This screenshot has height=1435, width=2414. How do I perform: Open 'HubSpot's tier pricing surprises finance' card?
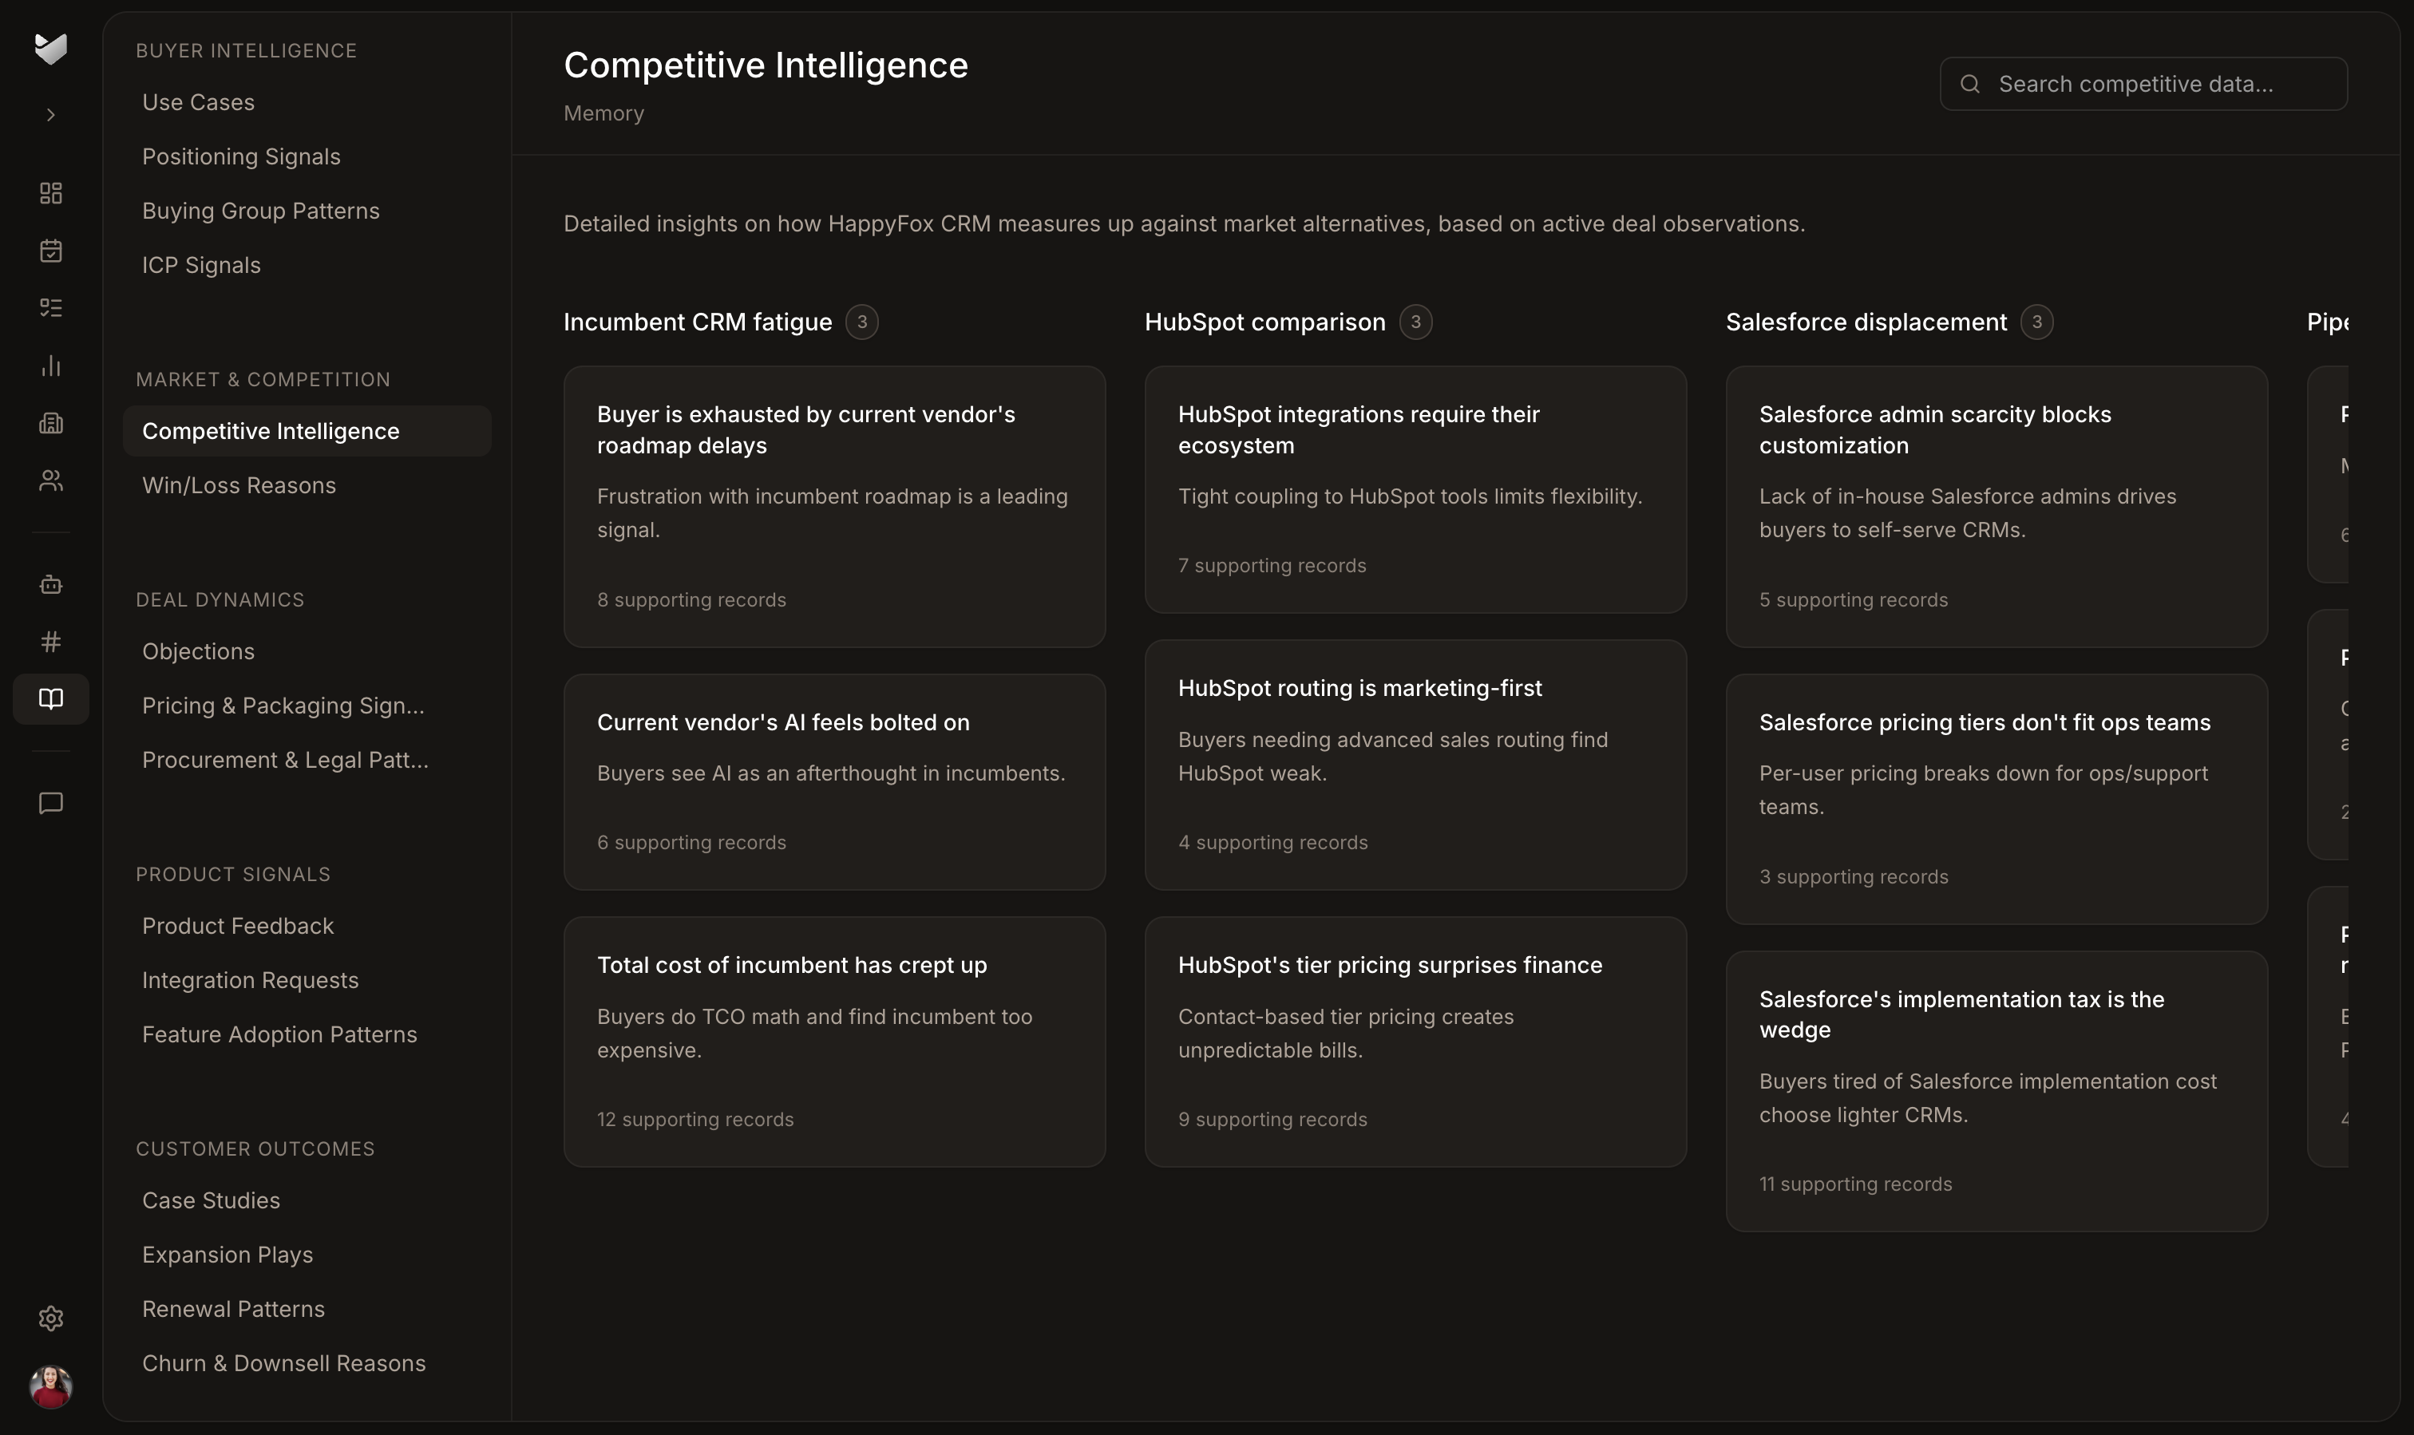click(x=1415, y=1042)
